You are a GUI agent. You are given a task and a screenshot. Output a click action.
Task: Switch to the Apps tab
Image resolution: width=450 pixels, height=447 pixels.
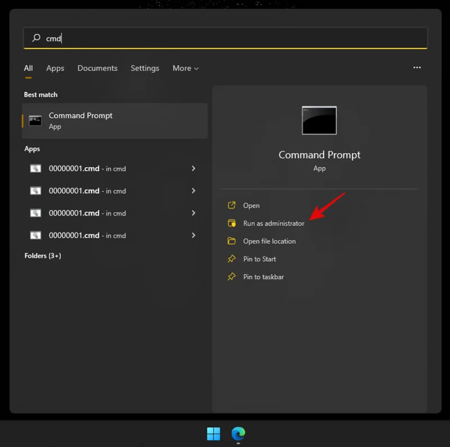(55, 68)
